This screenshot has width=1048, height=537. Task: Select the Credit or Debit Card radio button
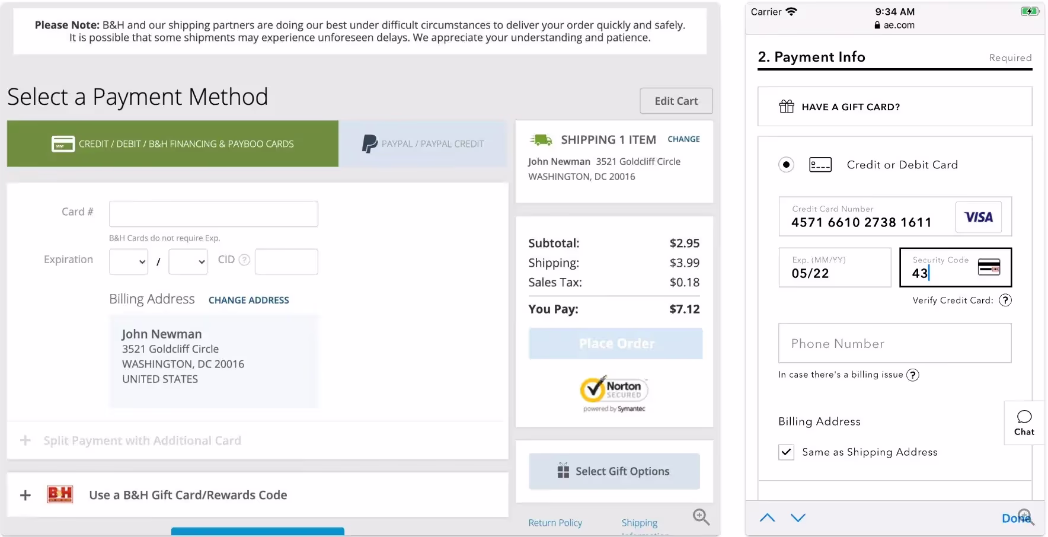click(786, 165)
